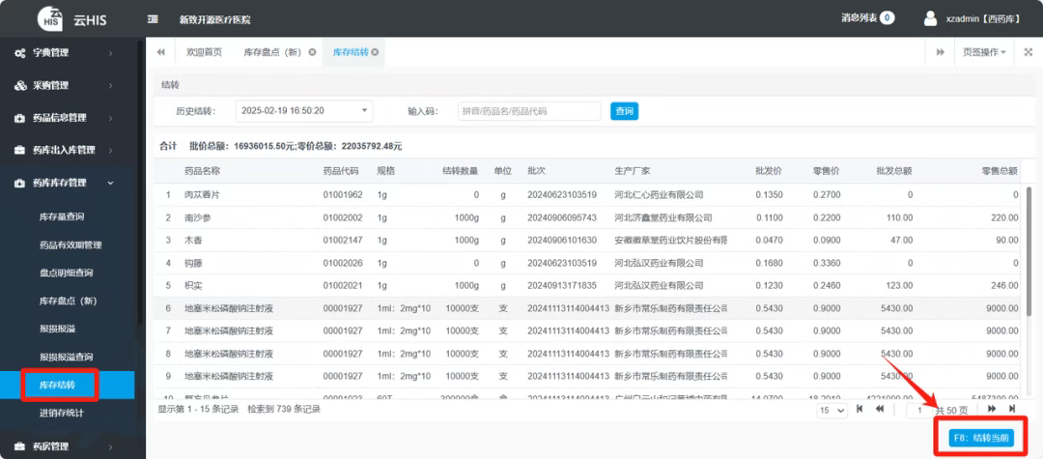Close the 库存结转 tab
1043x459 pixels.
(x=375, y=52)
